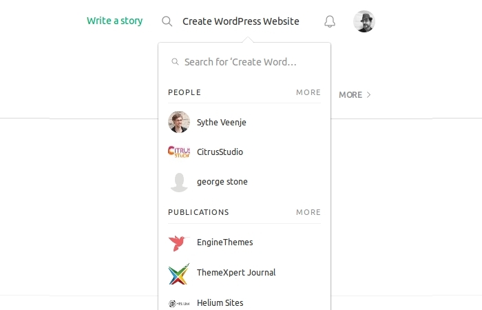
Task: Show more People results
Action: 308,92
